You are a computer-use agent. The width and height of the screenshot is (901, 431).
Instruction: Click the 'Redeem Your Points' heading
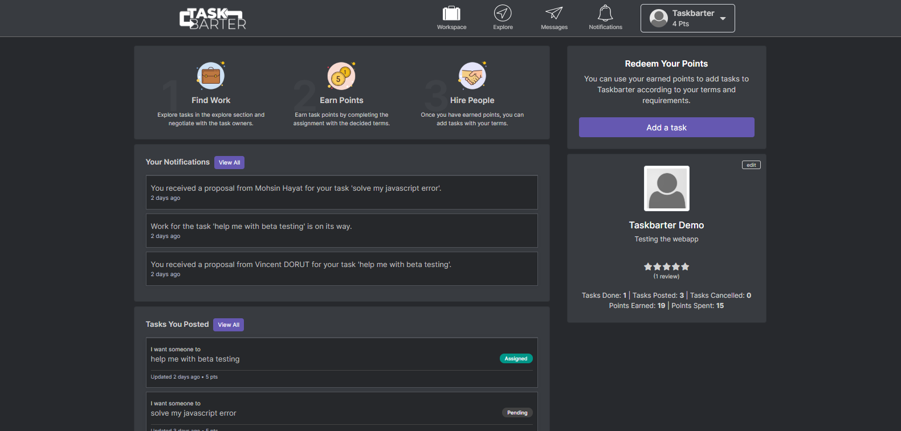point(666,64)
